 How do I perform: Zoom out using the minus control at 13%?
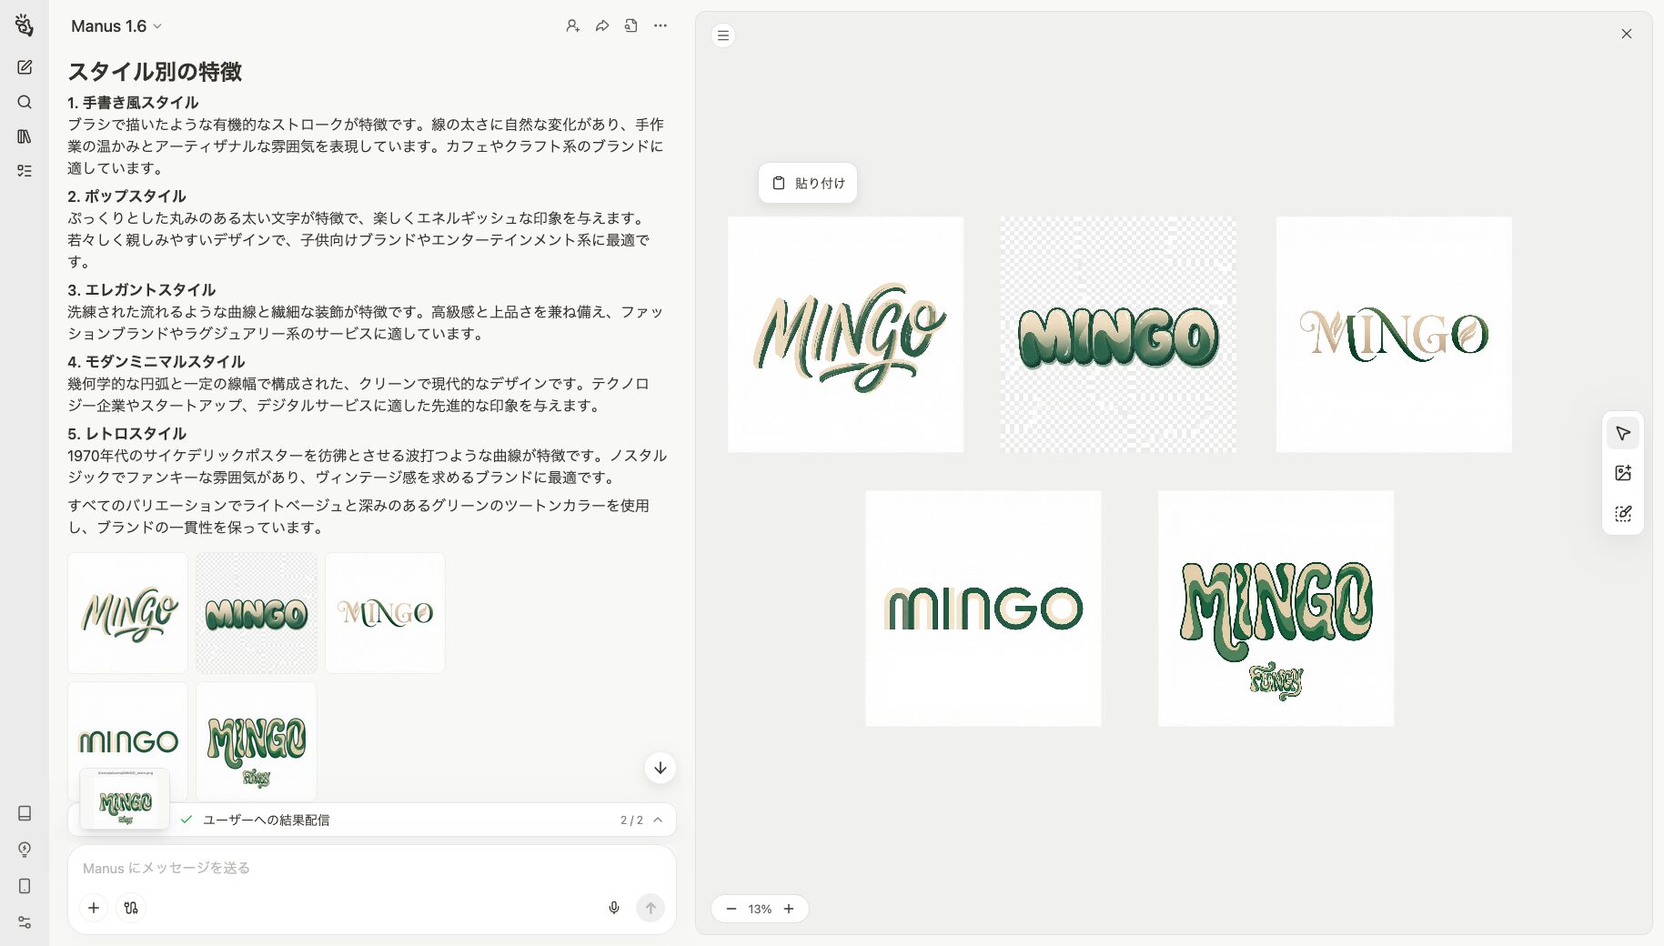731,909
